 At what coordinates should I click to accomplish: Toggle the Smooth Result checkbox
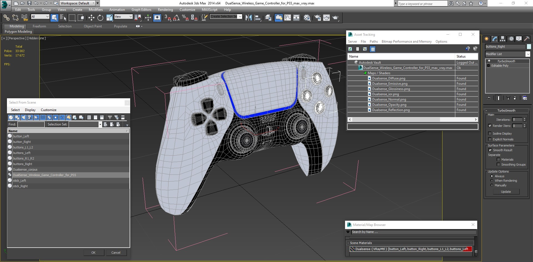(x=490, y=150)
